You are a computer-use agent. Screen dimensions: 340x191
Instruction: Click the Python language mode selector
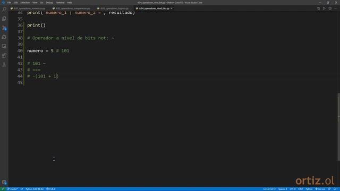[x=309, y=189]
